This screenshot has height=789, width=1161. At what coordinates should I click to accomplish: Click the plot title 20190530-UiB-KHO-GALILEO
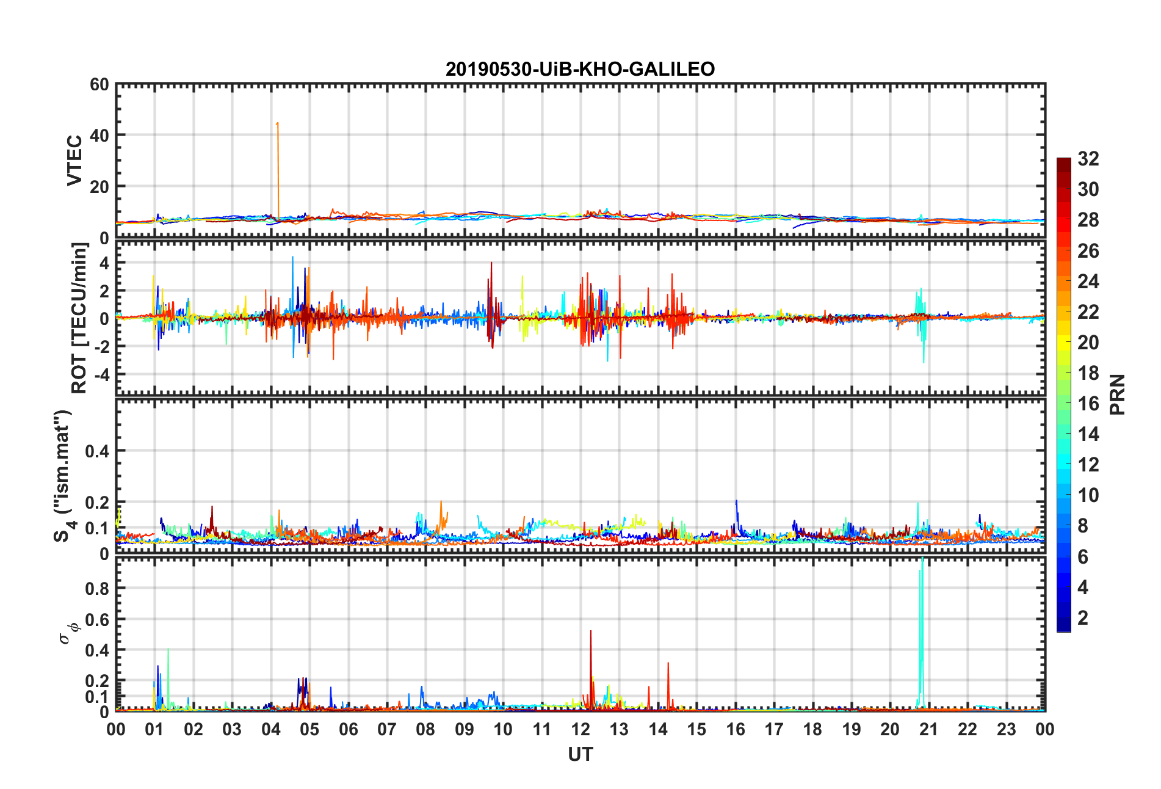pyautogui.click(x=580, y=69)
